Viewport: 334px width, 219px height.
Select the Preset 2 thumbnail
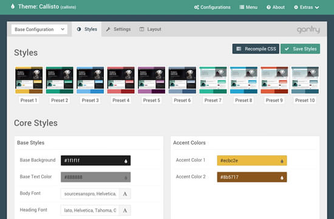click(60, 80)
